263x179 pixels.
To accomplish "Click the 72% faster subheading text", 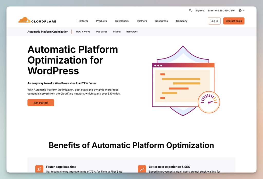I will point(62,83).
